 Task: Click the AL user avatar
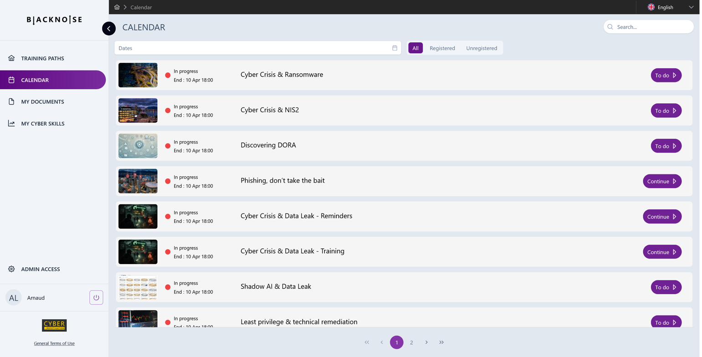tap(14, 298)
